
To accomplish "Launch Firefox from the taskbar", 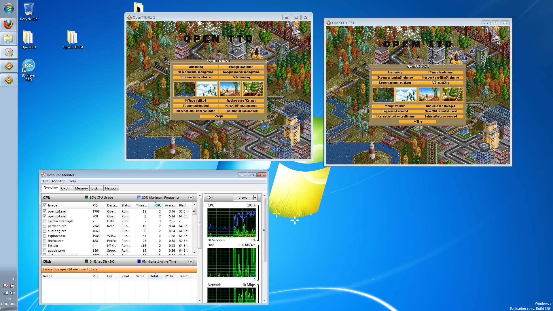I will point(9,24).
